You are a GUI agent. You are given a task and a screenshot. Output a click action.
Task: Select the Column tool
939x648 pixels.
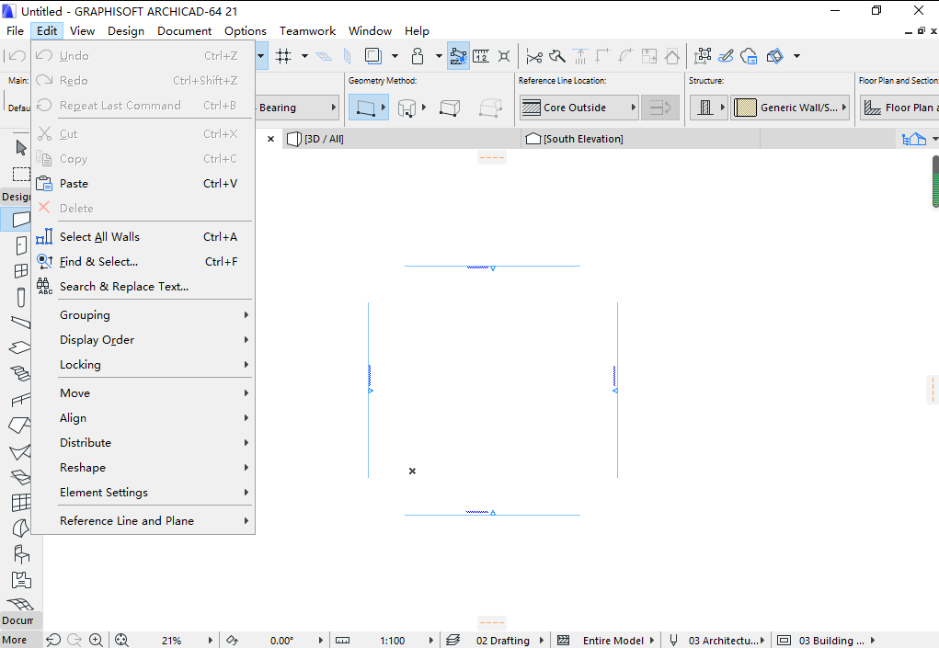(21, 298)
